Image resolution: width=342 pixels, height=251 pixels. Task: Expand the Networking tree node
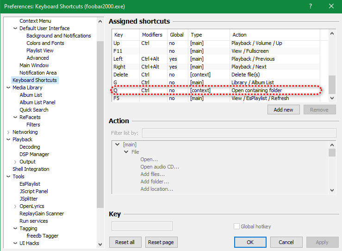click(x=8, y=132)
